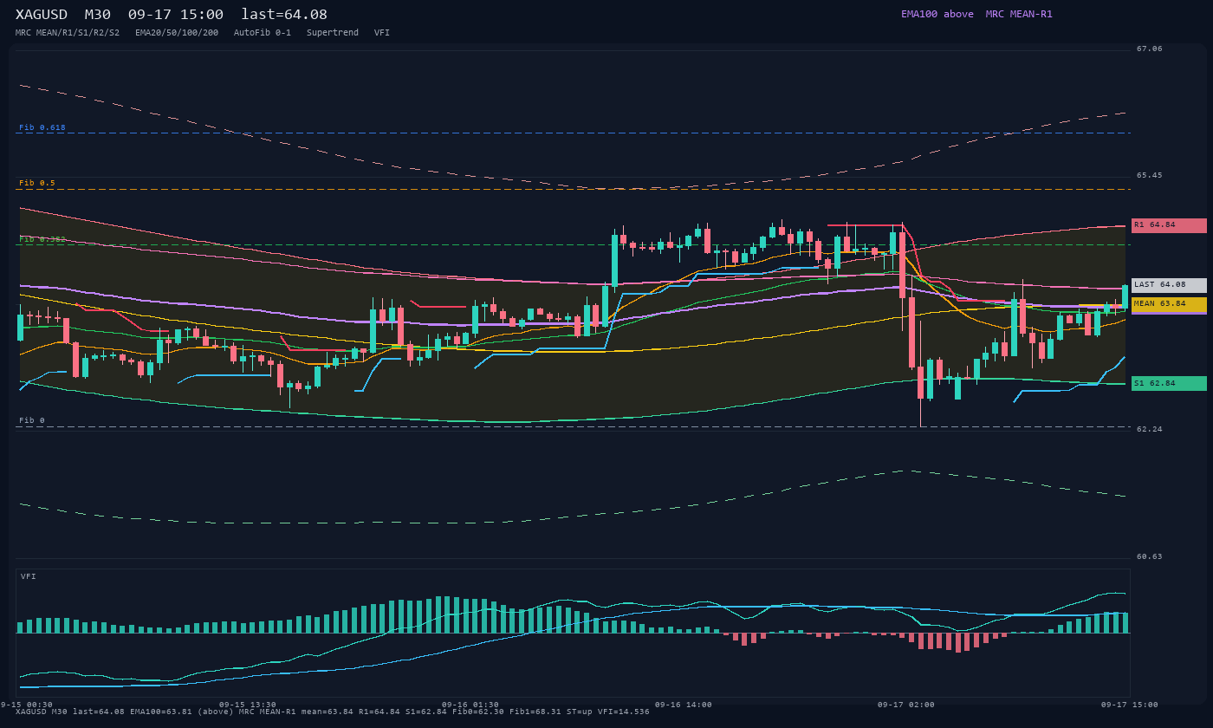Click the Fib 0.382 level label
The width and height of the screenshot is (1213, 728).
42,239
